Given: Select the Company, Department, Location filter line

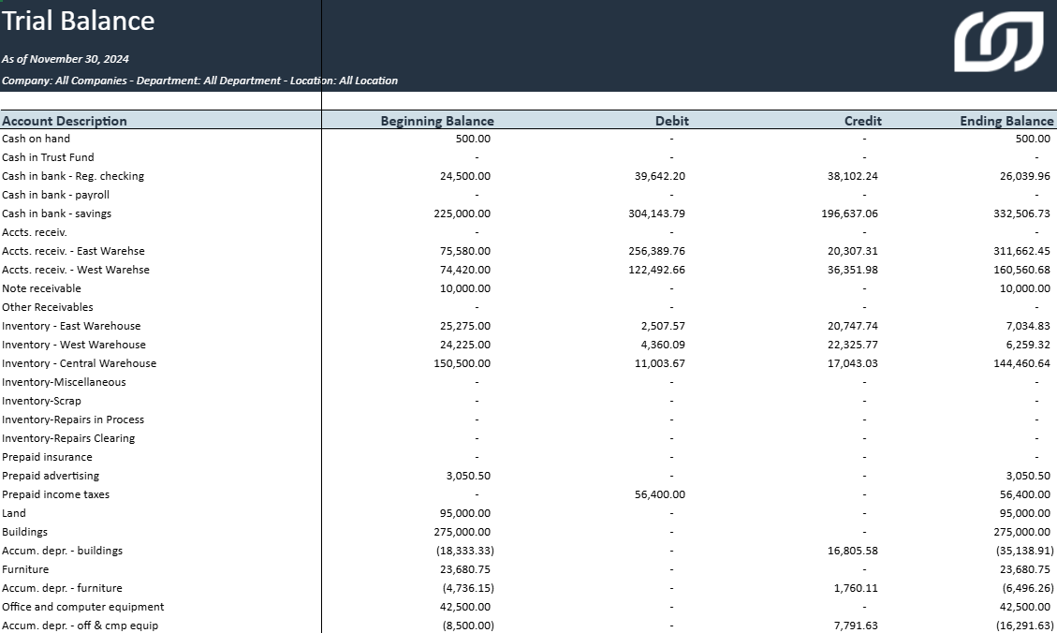Looking at the screenshot, I should [199, 81].
